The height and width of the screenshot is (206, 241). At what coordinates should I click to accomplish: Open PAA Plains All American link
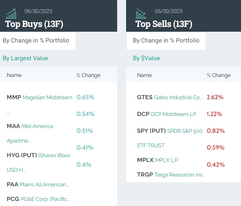38,184
